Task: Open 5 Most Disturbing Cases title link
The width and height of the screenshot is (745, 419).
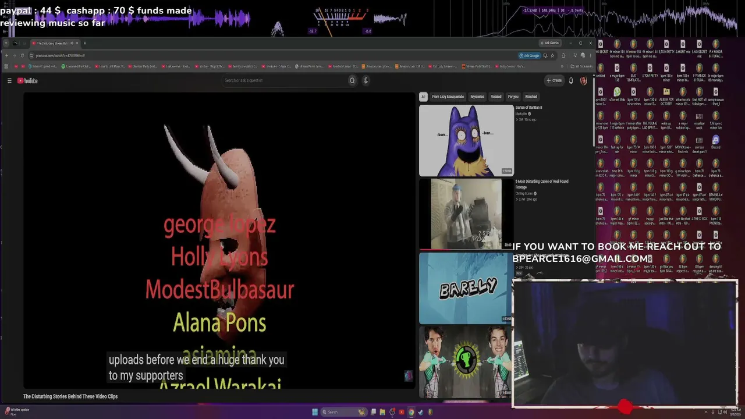Action: (x=542, y=184)
